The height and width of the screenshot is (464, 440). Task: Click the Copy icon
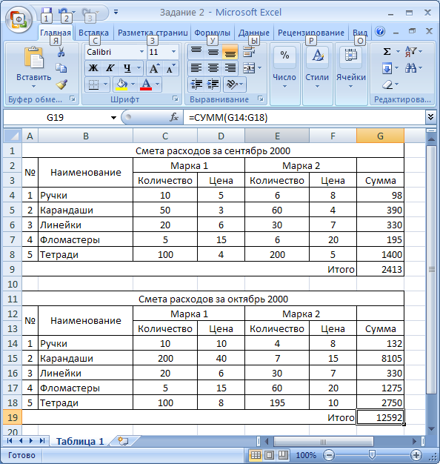point(61,68)
